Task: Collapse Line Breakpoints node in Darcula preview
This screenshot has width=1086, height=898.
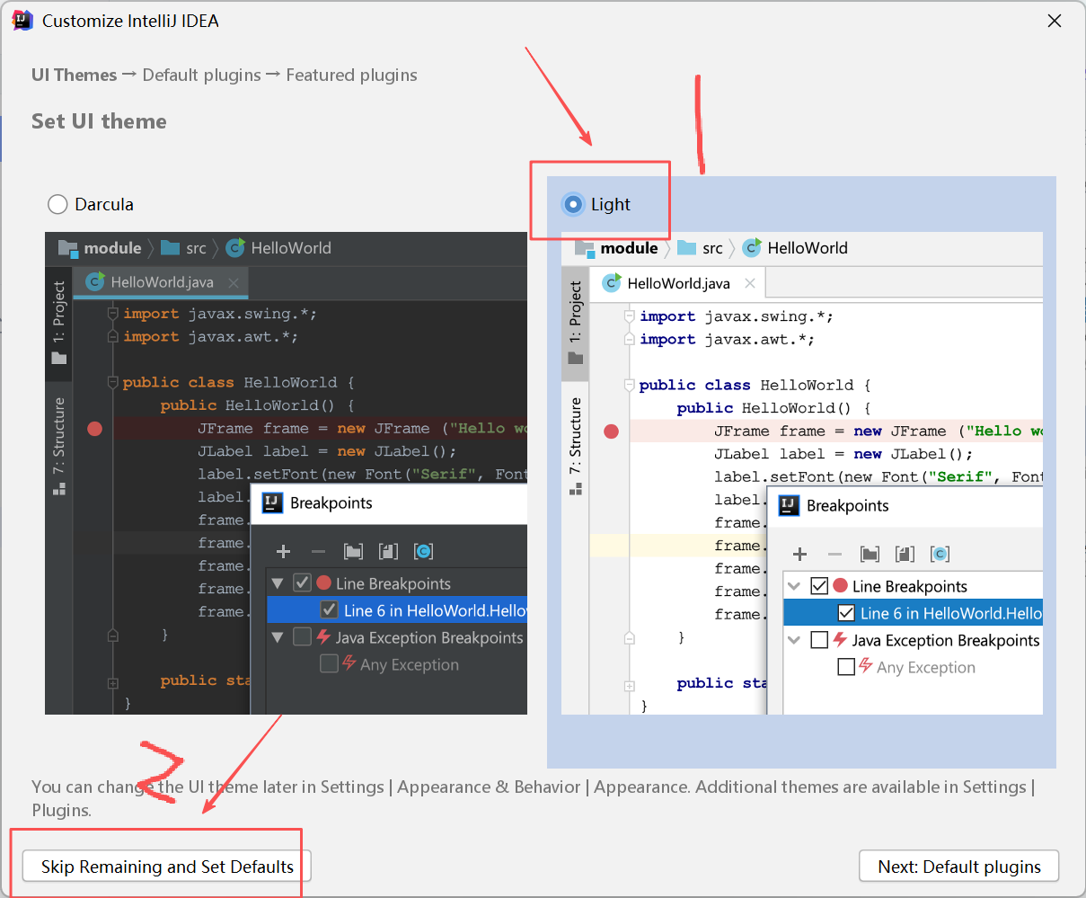Action: tap(278, 583)
